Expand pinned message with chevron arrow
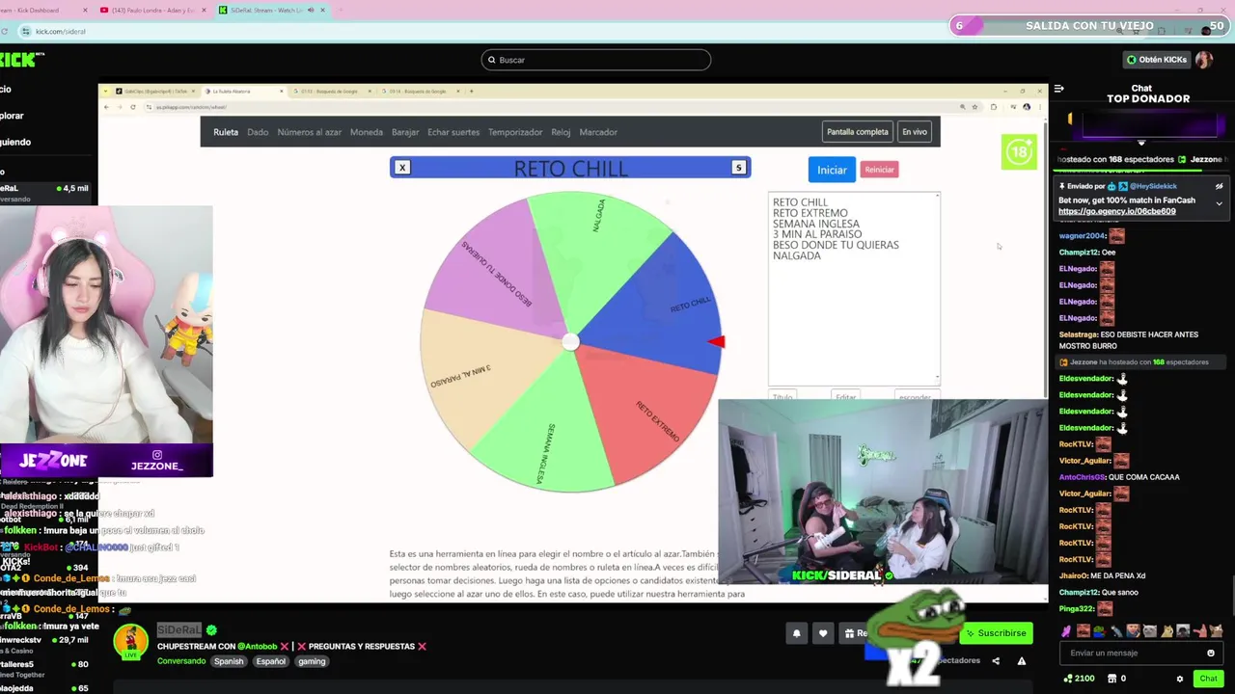This screenshot has width=1235, height=694. coord(1219,203)
